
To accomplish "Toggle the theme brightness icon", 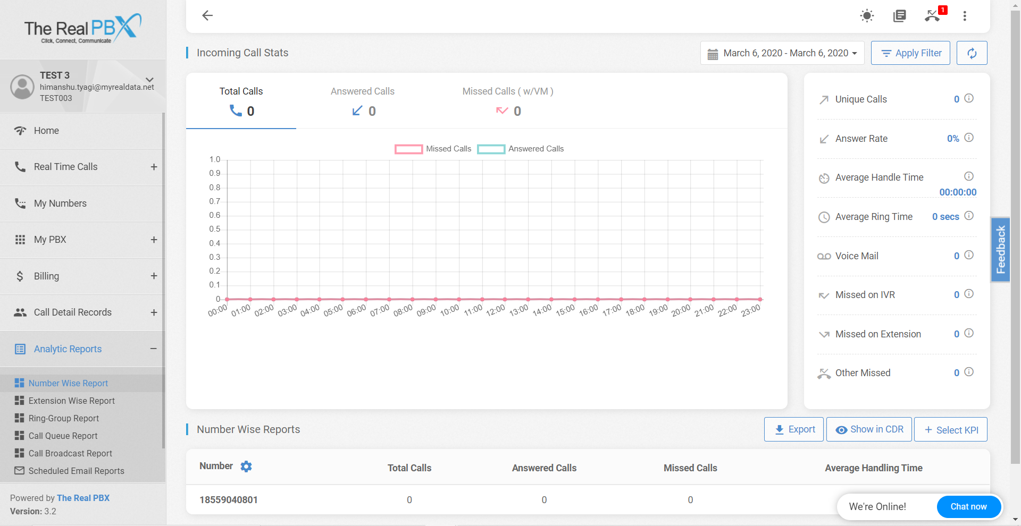I will 867,16.
